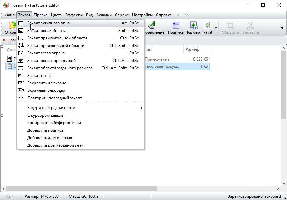Open the Настройки menu
This screenshot has height=200, width=287.
click(x=142, y=15)
